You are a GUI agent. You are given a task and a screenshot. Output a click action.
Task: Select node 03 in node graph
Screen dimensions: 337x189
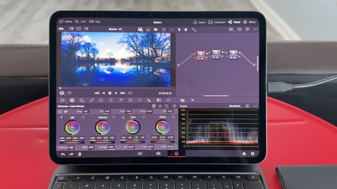[233, 55]
